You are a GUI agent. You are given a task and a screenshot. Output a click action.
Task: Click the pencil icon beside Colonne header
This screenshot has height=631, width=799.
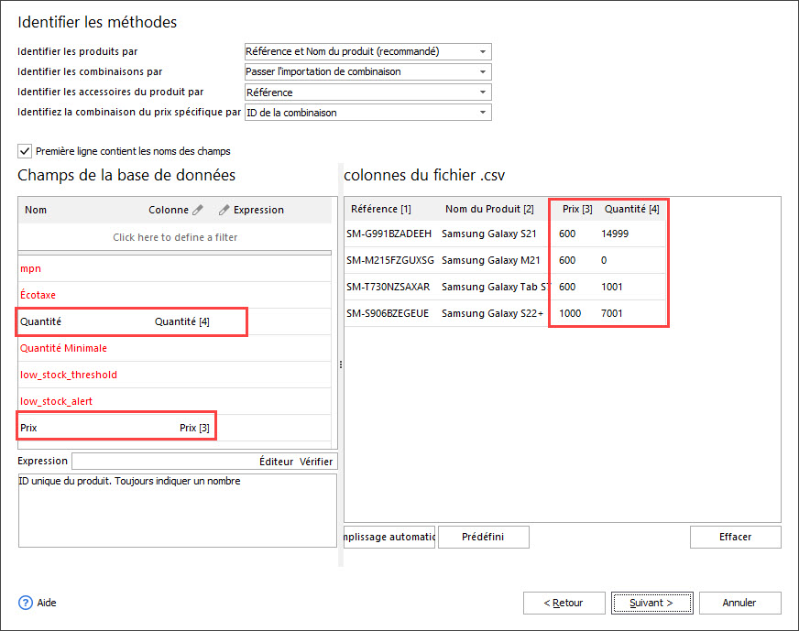pyautogui.click(x=198, y=210)
